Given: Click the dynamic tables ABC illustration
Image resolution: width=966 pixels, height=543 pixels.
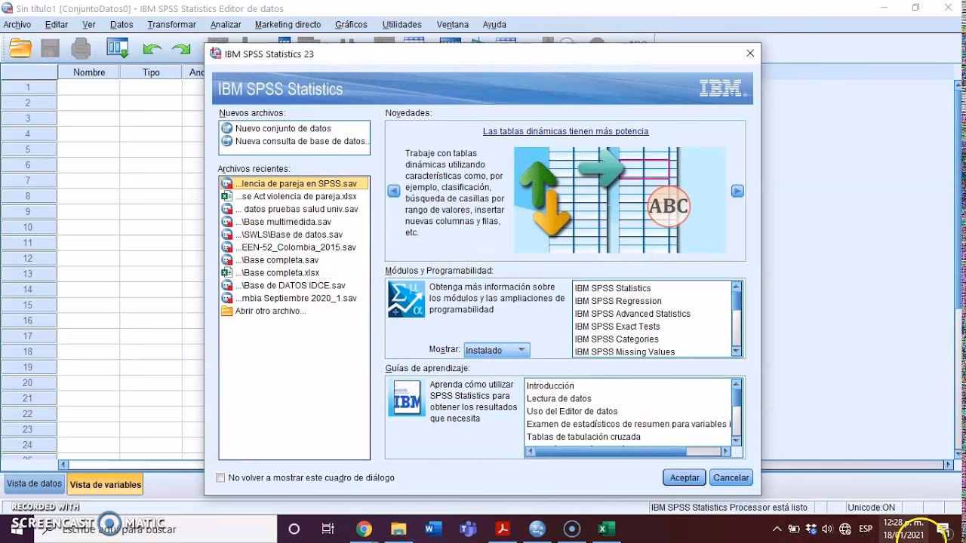Looking at the screenshot, I should pyautogui.click(x=620, y=200).
